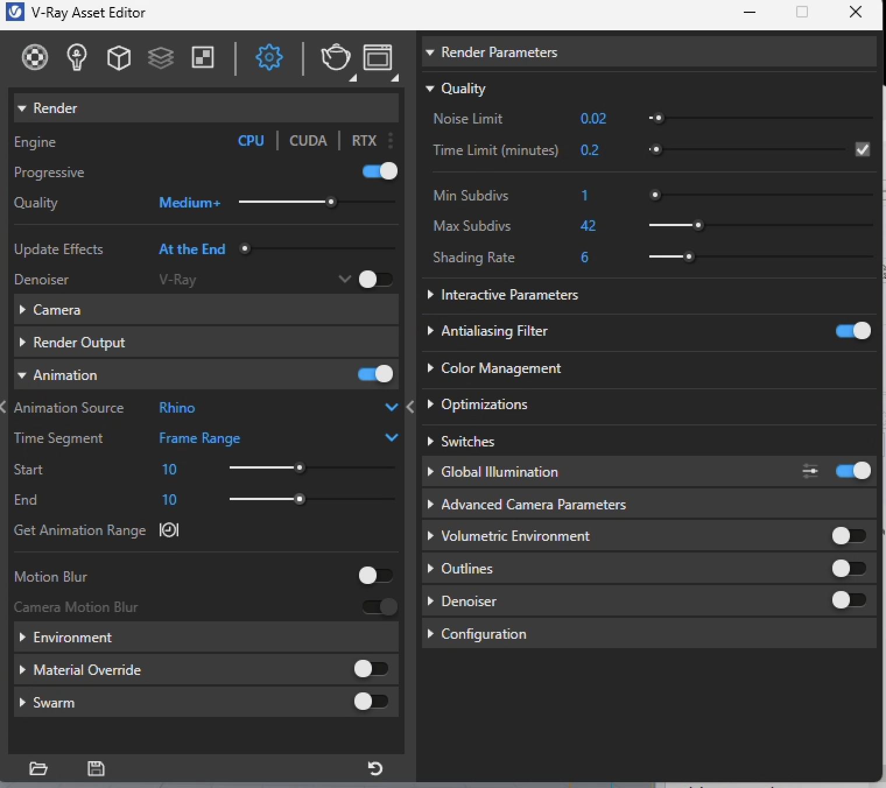
Task: Click the engine options three-dot icon
Action: (391, 140)
